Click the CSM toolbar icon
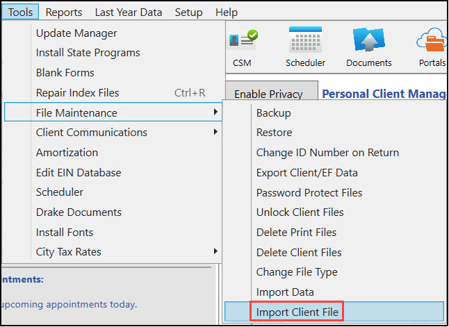The image size is (449, 327). [x=243, y=44]
